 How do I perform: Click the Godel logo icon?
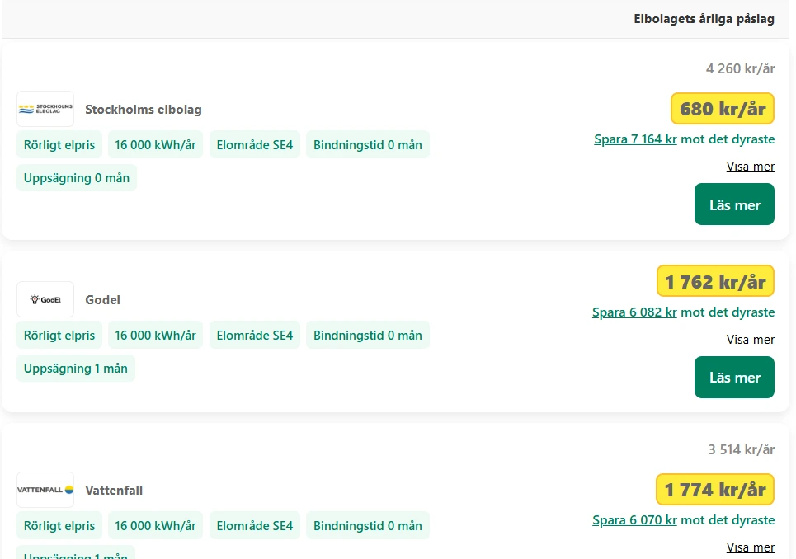pos(45,299)
